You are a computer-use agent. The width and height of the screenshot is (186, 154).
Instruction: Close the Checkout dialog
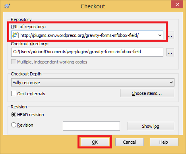click(177, 5)
